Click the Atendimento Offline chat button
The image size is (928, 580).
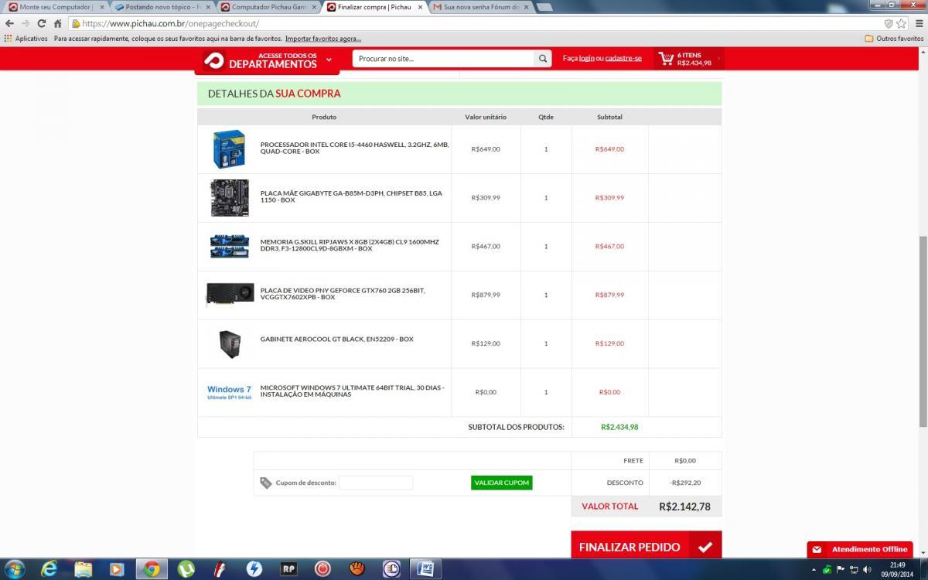tap(860, 549)
